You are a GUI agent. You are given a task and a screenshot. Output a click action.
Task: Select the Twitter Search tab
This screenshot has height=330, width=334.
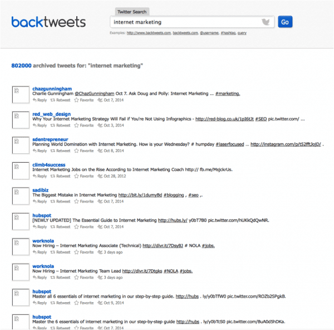click(x=132, y=12)
